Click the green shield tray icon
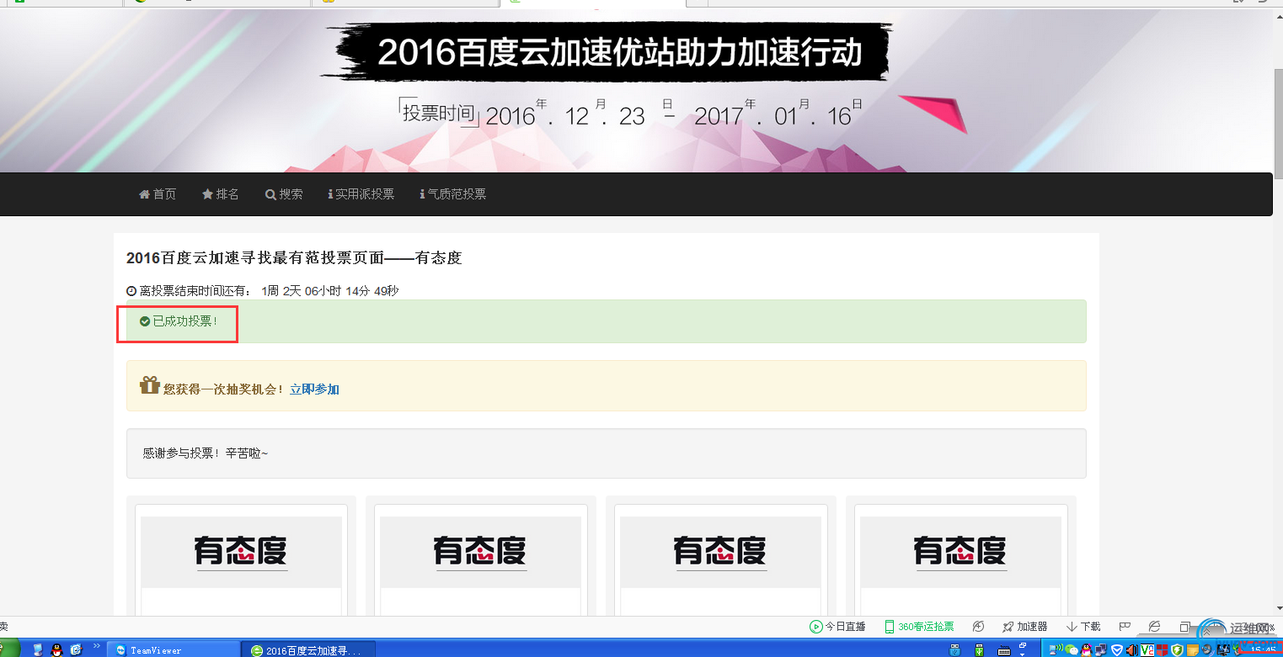The height and width of the screenshot is (657, 1283). click(1178, 650)
